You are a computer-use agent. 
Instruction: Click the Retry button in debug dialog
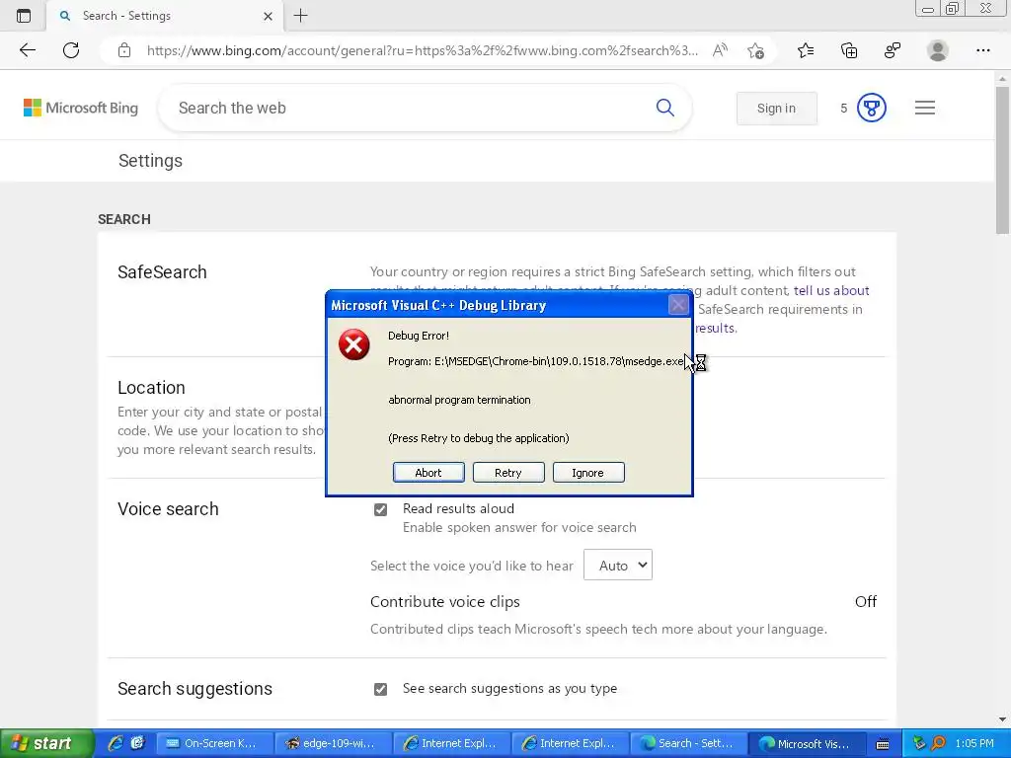[x=508, y=473]
